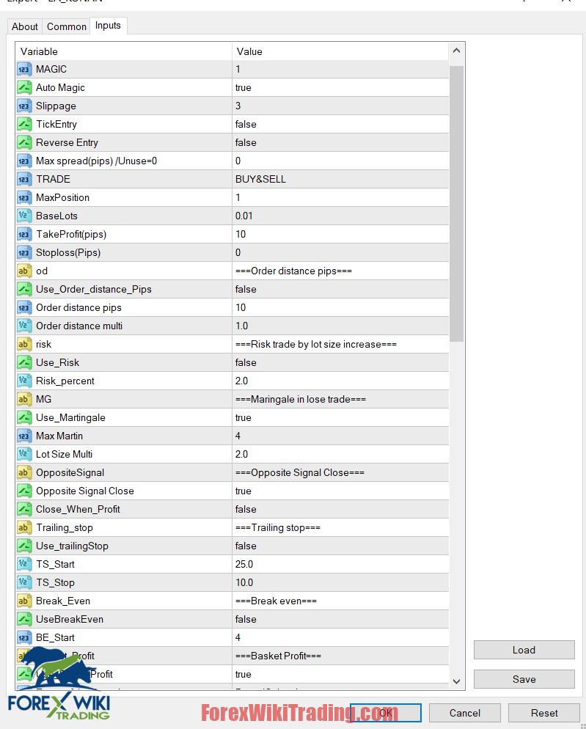Image resolution: width=586 pixels, height=729 pixels.
Task: Edit the TS_Stop value 10.0
Action: [x=340, y=582]
